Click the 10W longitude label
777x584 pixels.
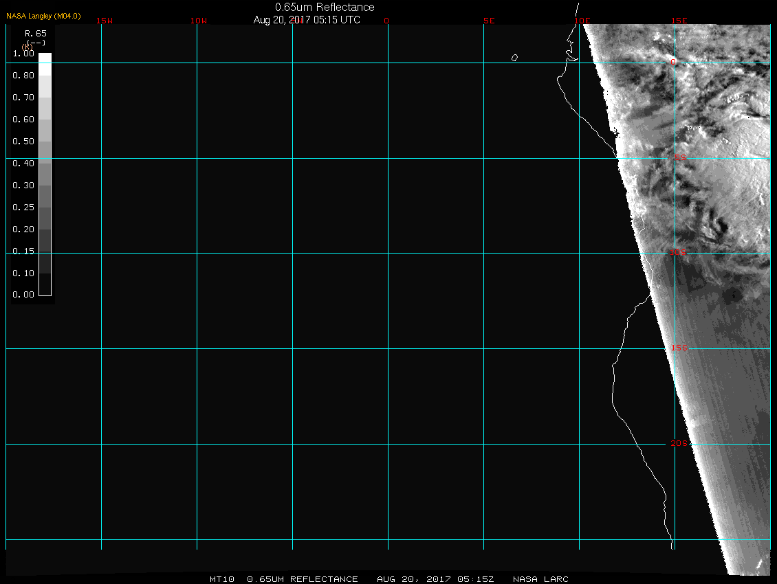coord(199,21)
